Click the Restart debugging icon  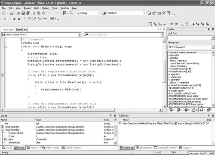click(x=19, y=19)
